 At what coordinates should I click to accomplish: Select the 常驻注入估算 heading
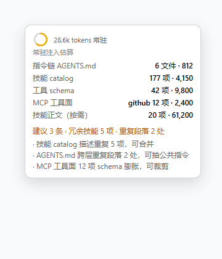point(53,52)
